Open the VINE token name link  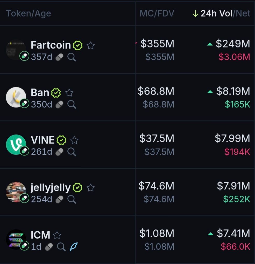(42, 140)
